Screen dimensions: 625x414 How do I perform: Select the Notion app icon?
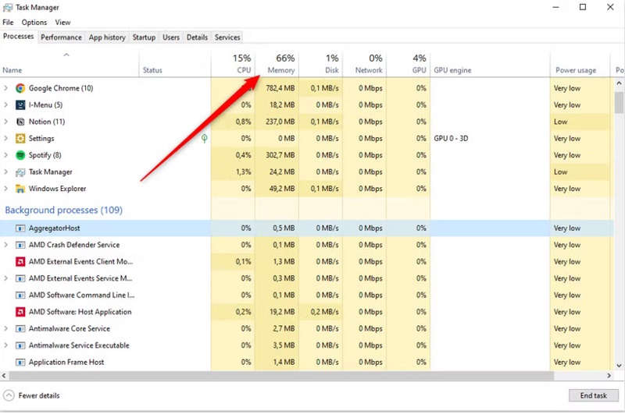click(20, 122)
